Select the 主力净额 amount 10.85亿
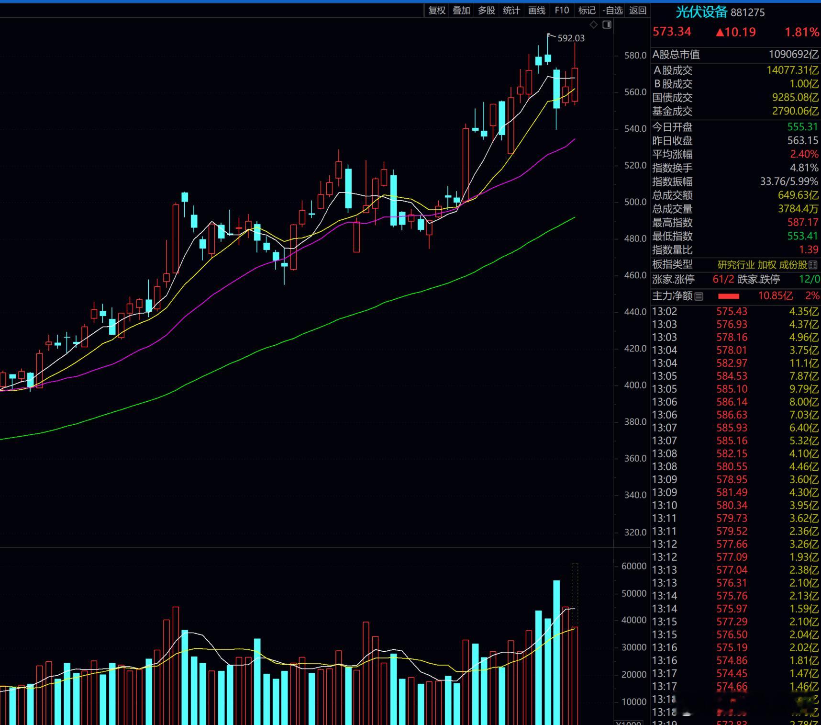This screenshot has height=725, width=821. coord(775,296)
